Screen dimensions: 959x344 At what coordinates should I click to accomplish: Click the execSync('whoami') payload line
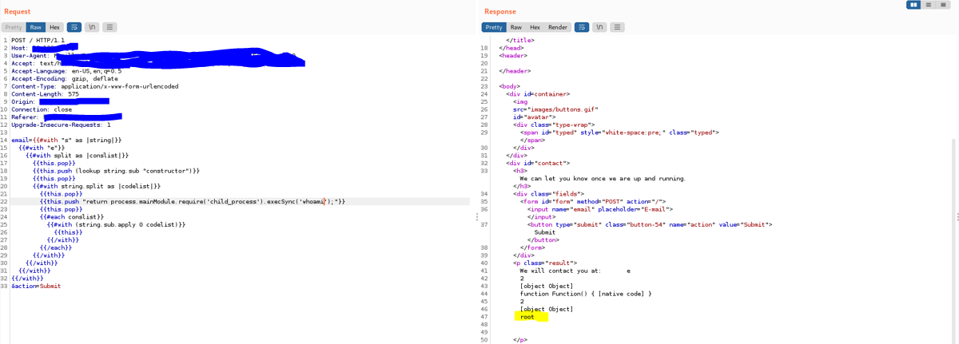tap(193, 201)
